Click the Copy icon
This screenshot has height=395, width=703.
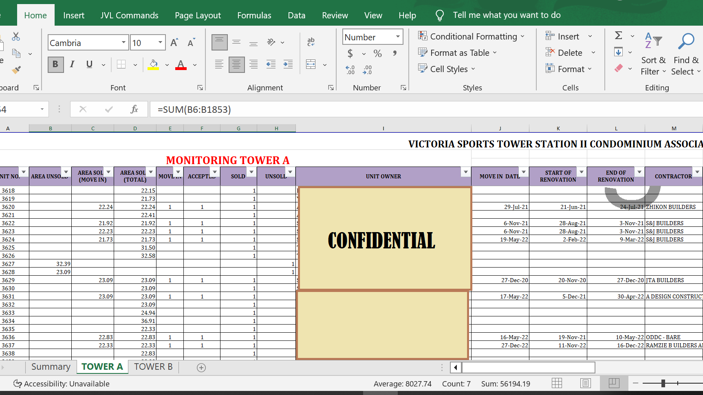coord(16,53)
